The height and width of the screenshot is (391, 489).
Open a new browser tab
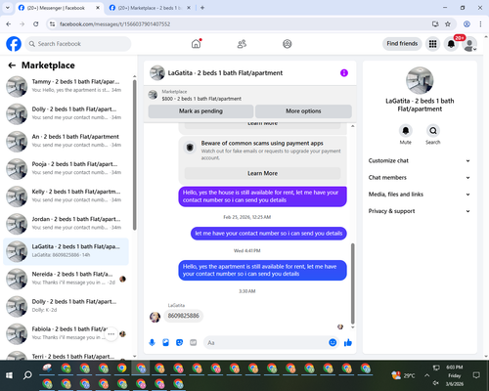(202, 8)
